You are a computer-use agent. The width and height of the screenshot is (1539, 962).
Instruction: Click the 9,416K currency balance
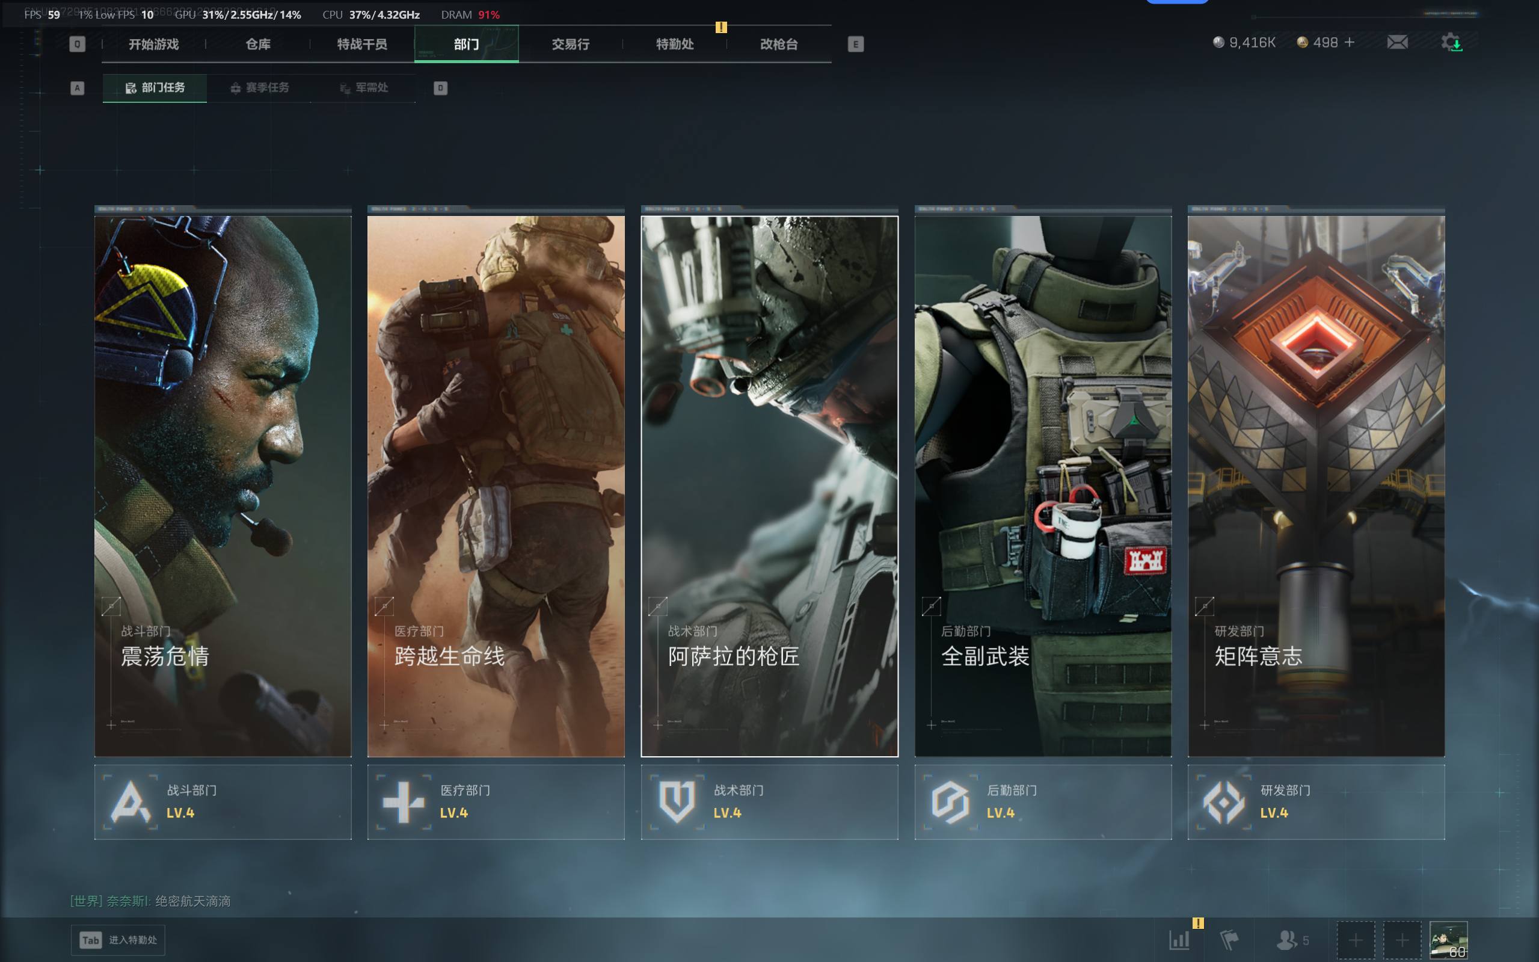1252,42
